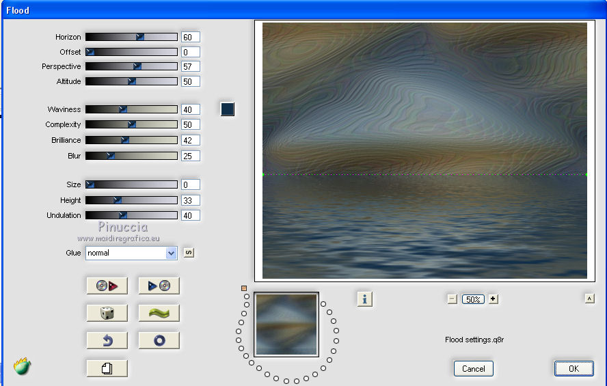
Task: Click the Height value field showing 33
Action: tap(191, 200)
